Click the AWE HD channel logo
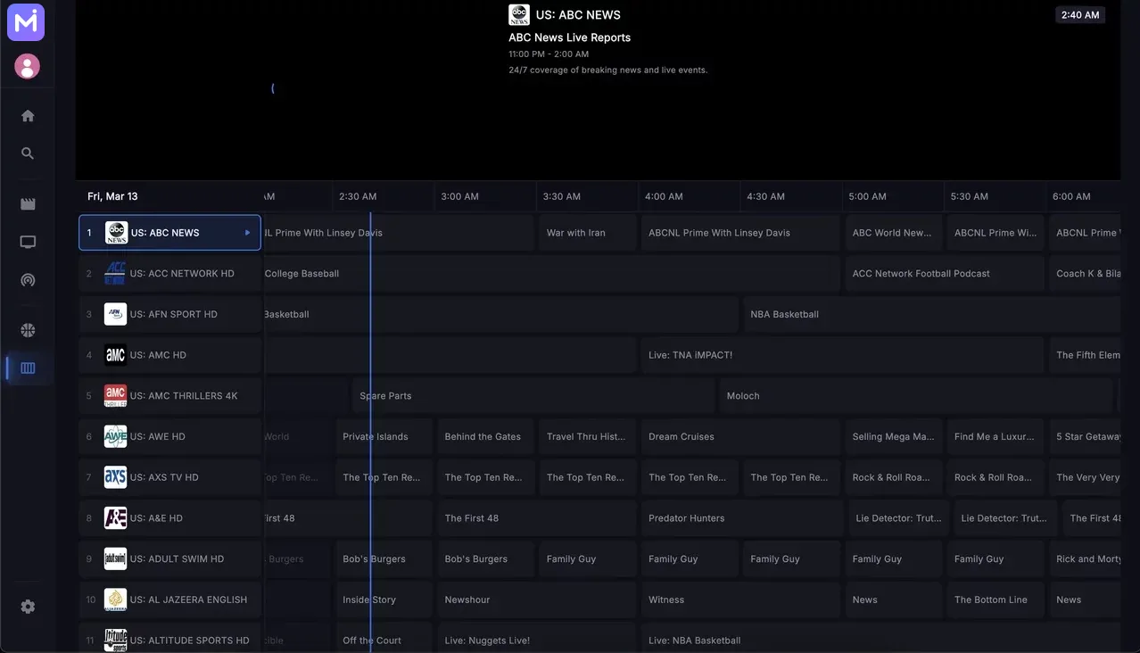The width and height of the screenshot is (1140, 653). 115,436
